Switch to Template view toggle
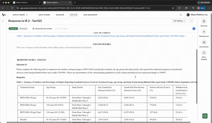 [23, 29]
